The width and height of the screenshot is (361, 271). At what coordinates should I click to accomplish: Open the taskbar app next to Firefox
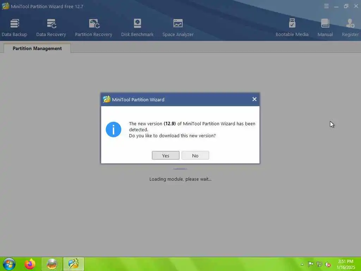52,264
